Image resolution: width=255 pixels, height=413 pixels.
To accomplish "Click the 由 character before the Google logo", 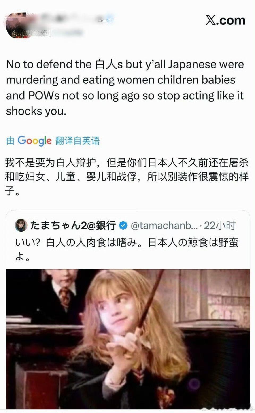I will (x=10, y=141).
